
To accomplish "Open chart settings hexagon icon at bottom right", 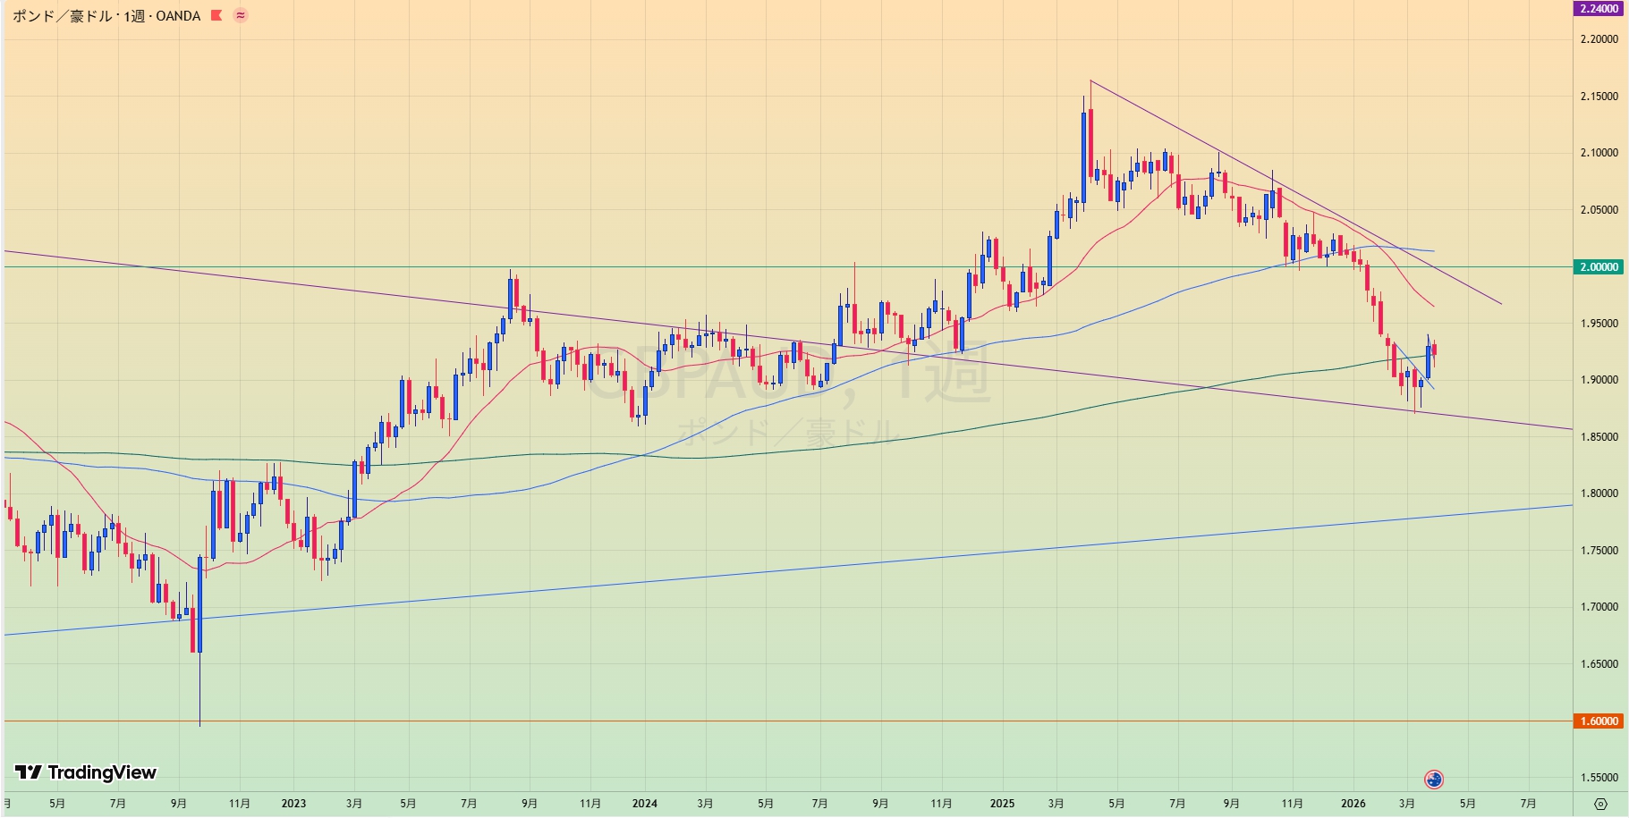I will click(1600, 804).
